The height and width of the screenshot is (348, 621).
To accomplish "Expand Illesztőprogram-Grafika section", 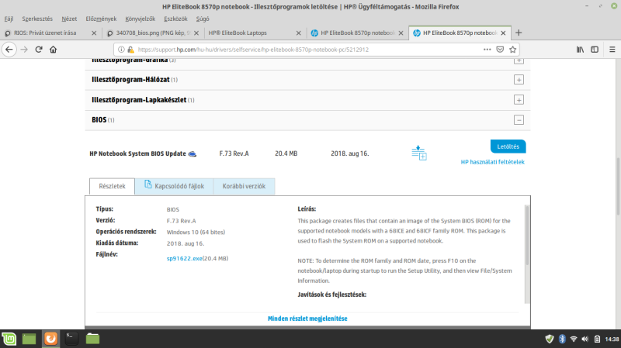I will point(519,60).
